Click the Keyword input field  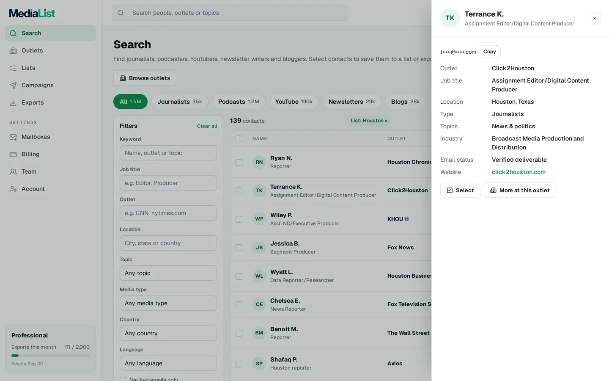tap(168, 153)
